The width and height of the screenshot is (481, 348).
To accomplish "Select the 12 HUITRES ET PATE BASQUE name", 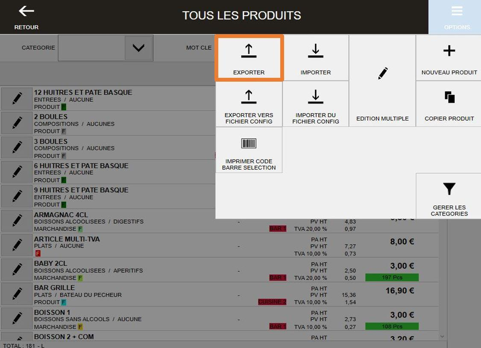I will tap(83, 92).
